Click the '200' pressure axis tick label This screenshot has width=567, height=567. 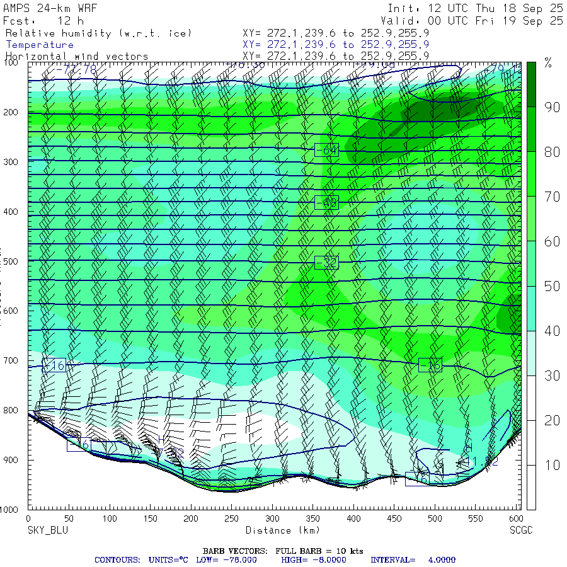pyautogui.click(x=11, y=112)
